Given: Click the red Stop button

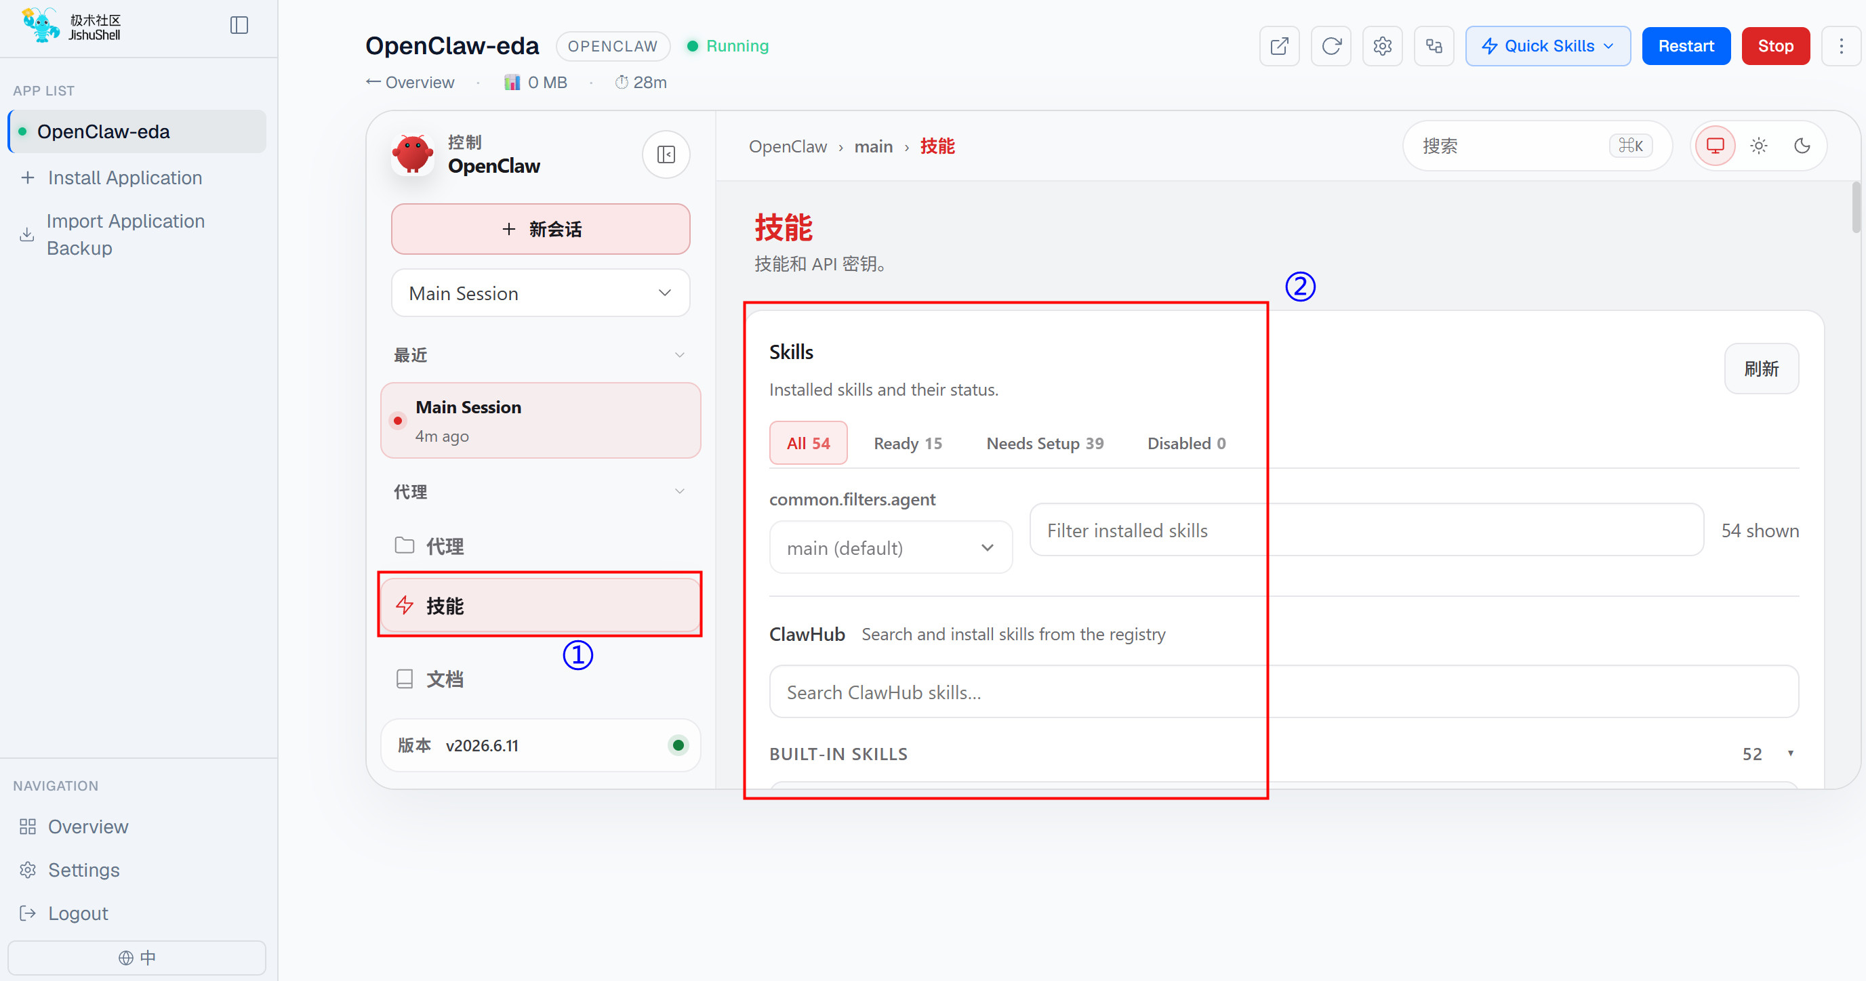Looking at the screenshot, I should point(1775,45).
